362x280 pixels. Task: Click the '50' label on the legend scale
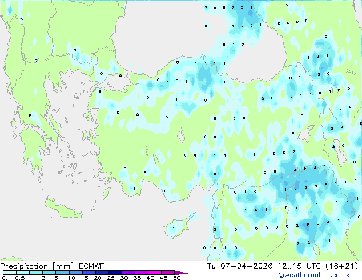click(176, 278)
